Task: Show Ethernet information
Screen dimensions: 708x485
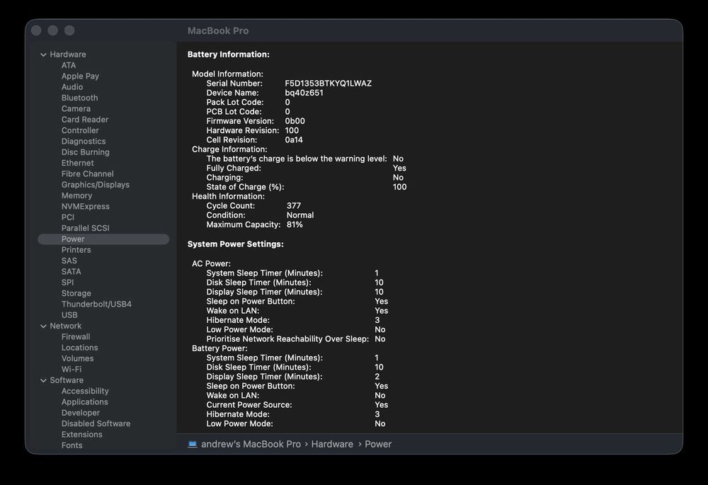Action: click(78, 163)
